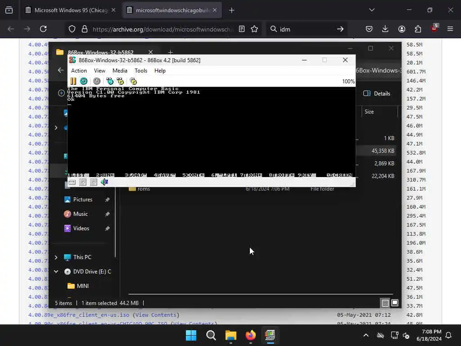Open Firefox list all tabs dropdown

coord(371,10)
